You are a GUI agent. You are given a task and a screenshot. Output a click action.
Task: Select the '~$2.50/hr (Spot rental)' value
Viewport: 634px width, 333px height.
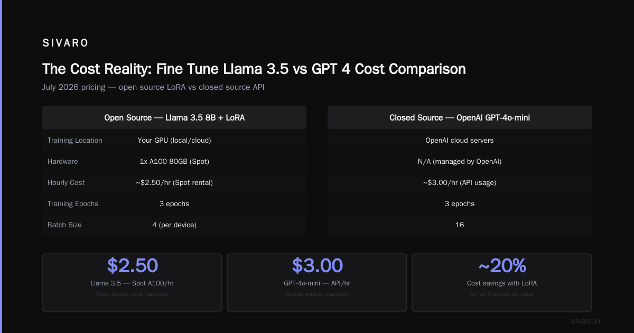pos(174,182)
